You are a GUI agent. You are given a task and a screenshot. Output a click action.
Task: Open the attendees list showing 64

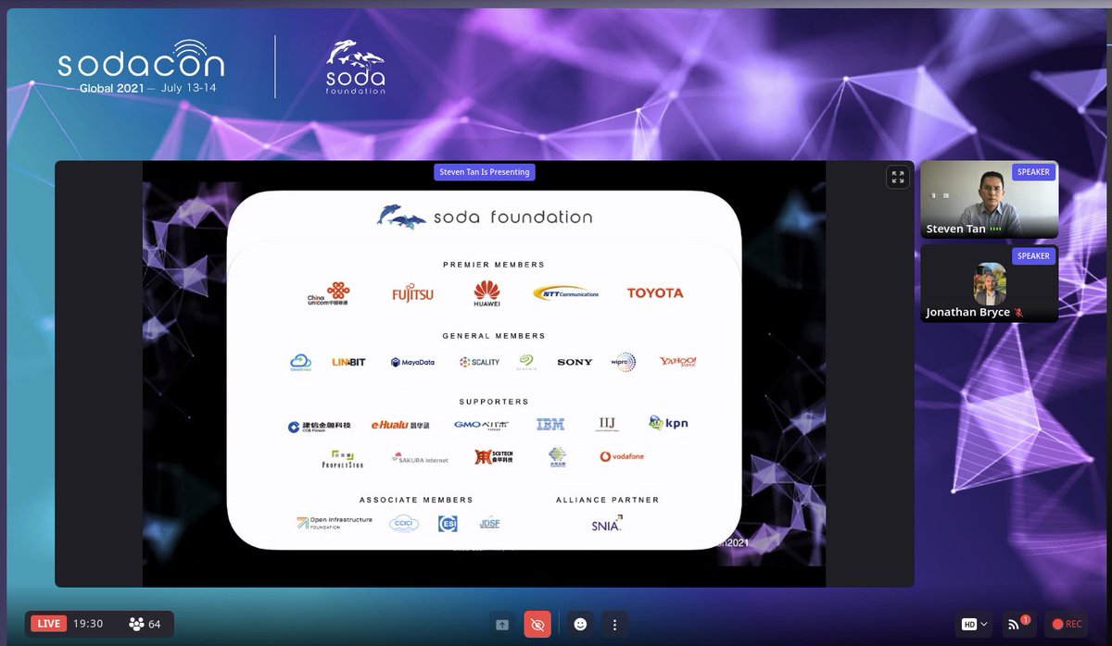(145, 624)
